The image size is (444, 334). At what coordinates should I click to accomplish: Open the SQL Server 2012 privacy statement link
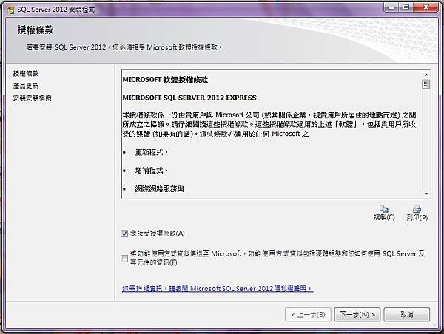(218, 288)
